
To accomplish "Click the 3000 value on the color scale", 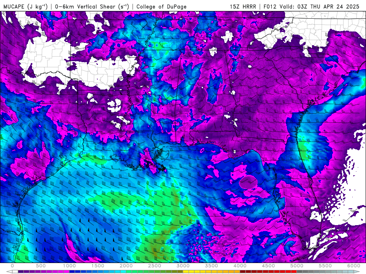I will pyautogui.click(x=183, y=266).
